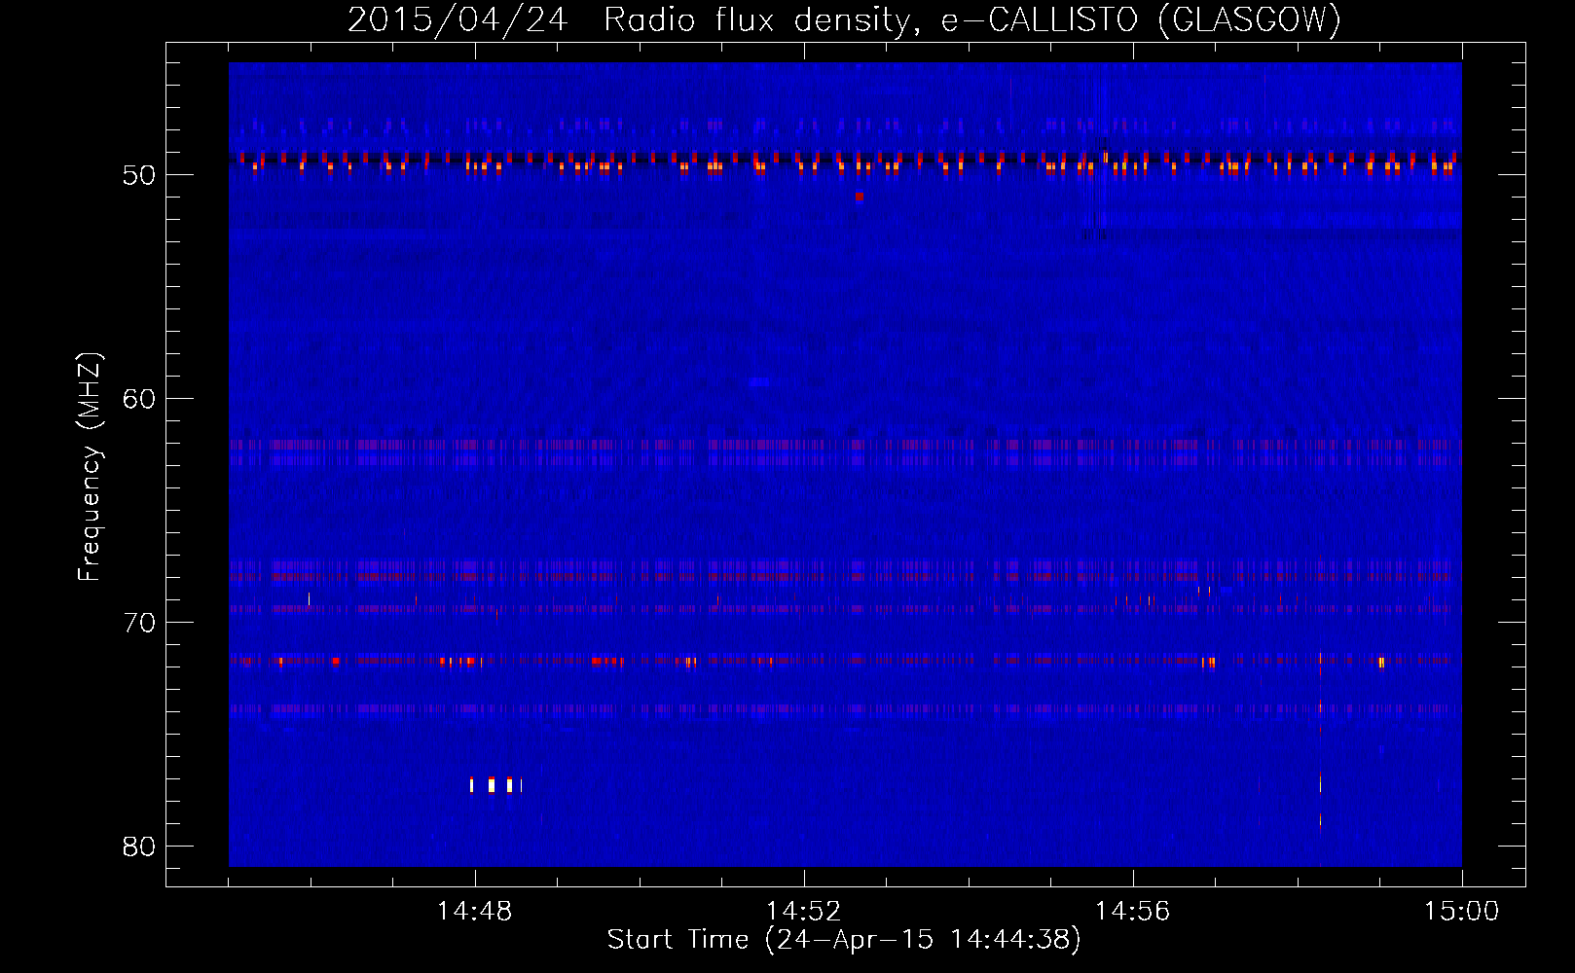
Task: Select the 14:52 time tick label
Action: (x=803, y=911)
